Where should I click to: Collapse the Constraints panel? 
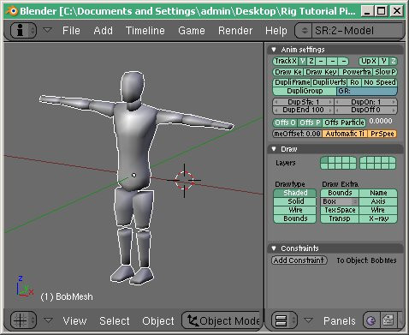[x=274, y=248]
